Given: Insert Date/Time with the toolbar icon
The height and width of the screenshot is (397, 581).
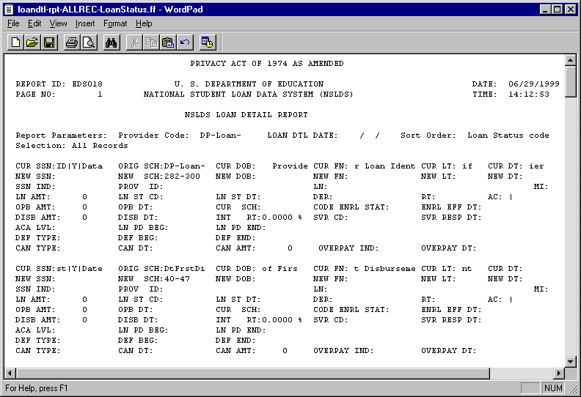Looking at the screenshot, I should coord(207,42).
